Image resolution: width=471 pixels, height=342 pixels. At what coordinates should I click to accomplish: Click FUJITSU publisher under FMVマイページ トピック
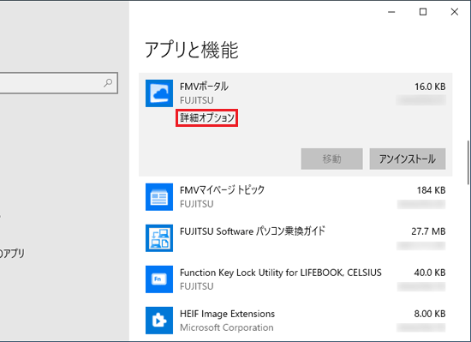pyautogui.click(x=197, y=204)
